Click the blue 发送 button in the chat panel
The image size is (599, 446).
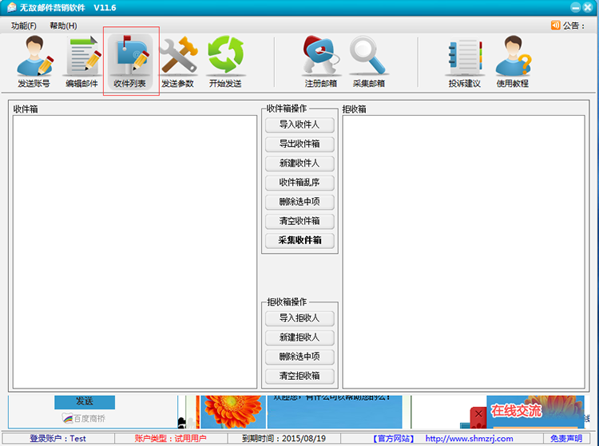click(x=85, y=402)
